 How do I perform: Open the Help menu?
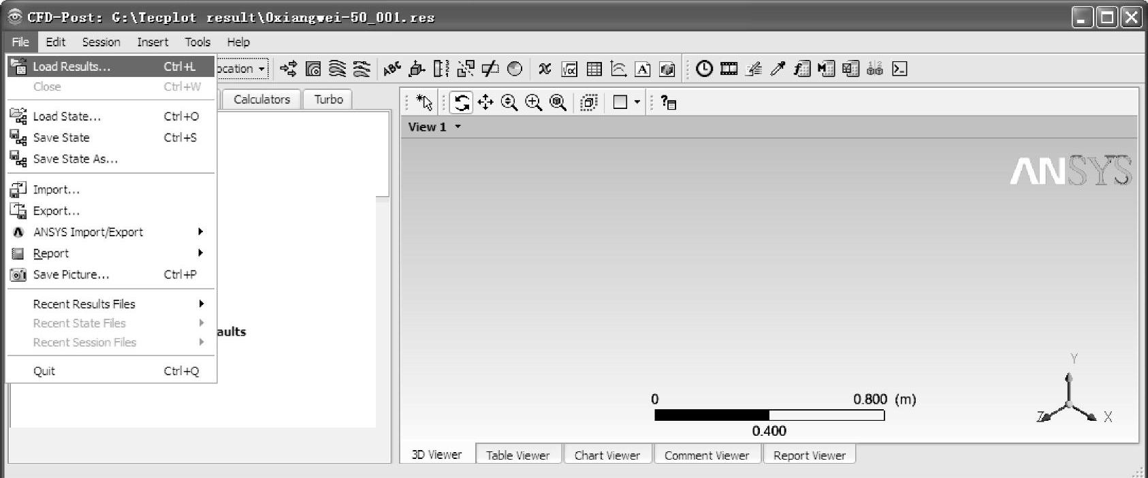238,42
